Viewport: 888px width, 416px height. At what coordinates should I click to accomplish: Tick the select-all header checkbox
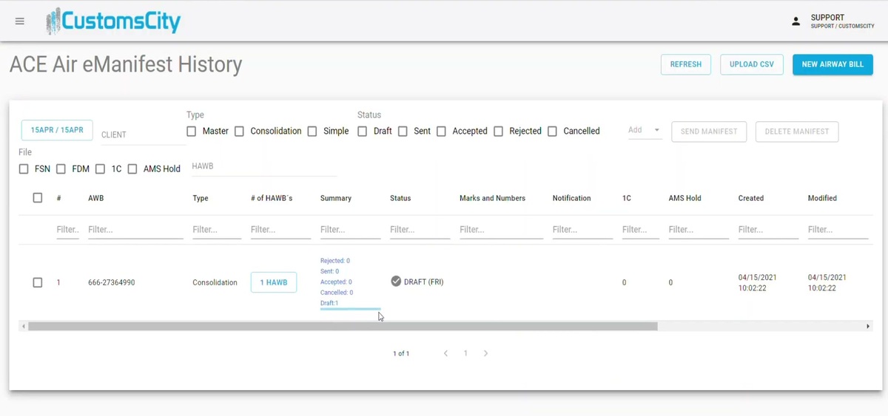[x=38, y=198]
